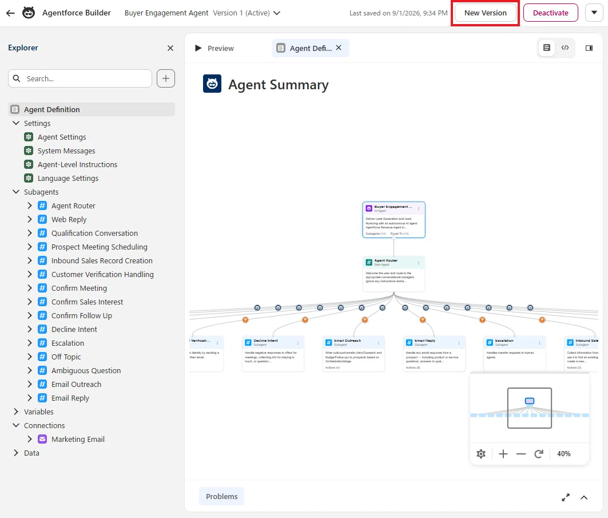The width and height of the screenshot is (608, 518).
Task: Add a new item with the plus button next to search
Action: pos(165,78)
